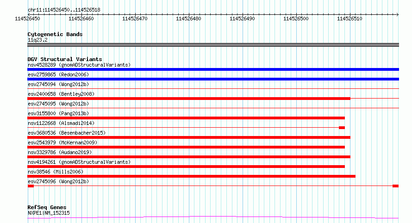Viewport: 412px width, 223px height.
Task: Click the red bar for nsv4194261
Action: point(186,167)
